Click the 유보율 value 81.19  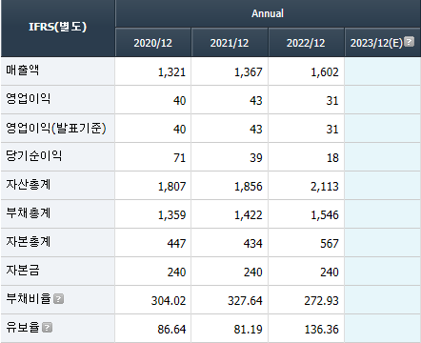pos(248,330)
